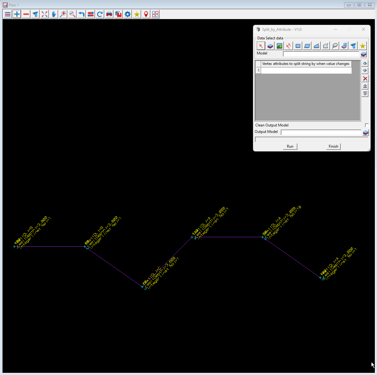
Task: Select the models list icon in Data Select
Action: (344, 46)
